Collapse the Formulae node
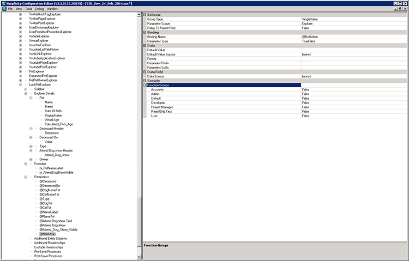409x261 pixels. click(x=26, y=164)
